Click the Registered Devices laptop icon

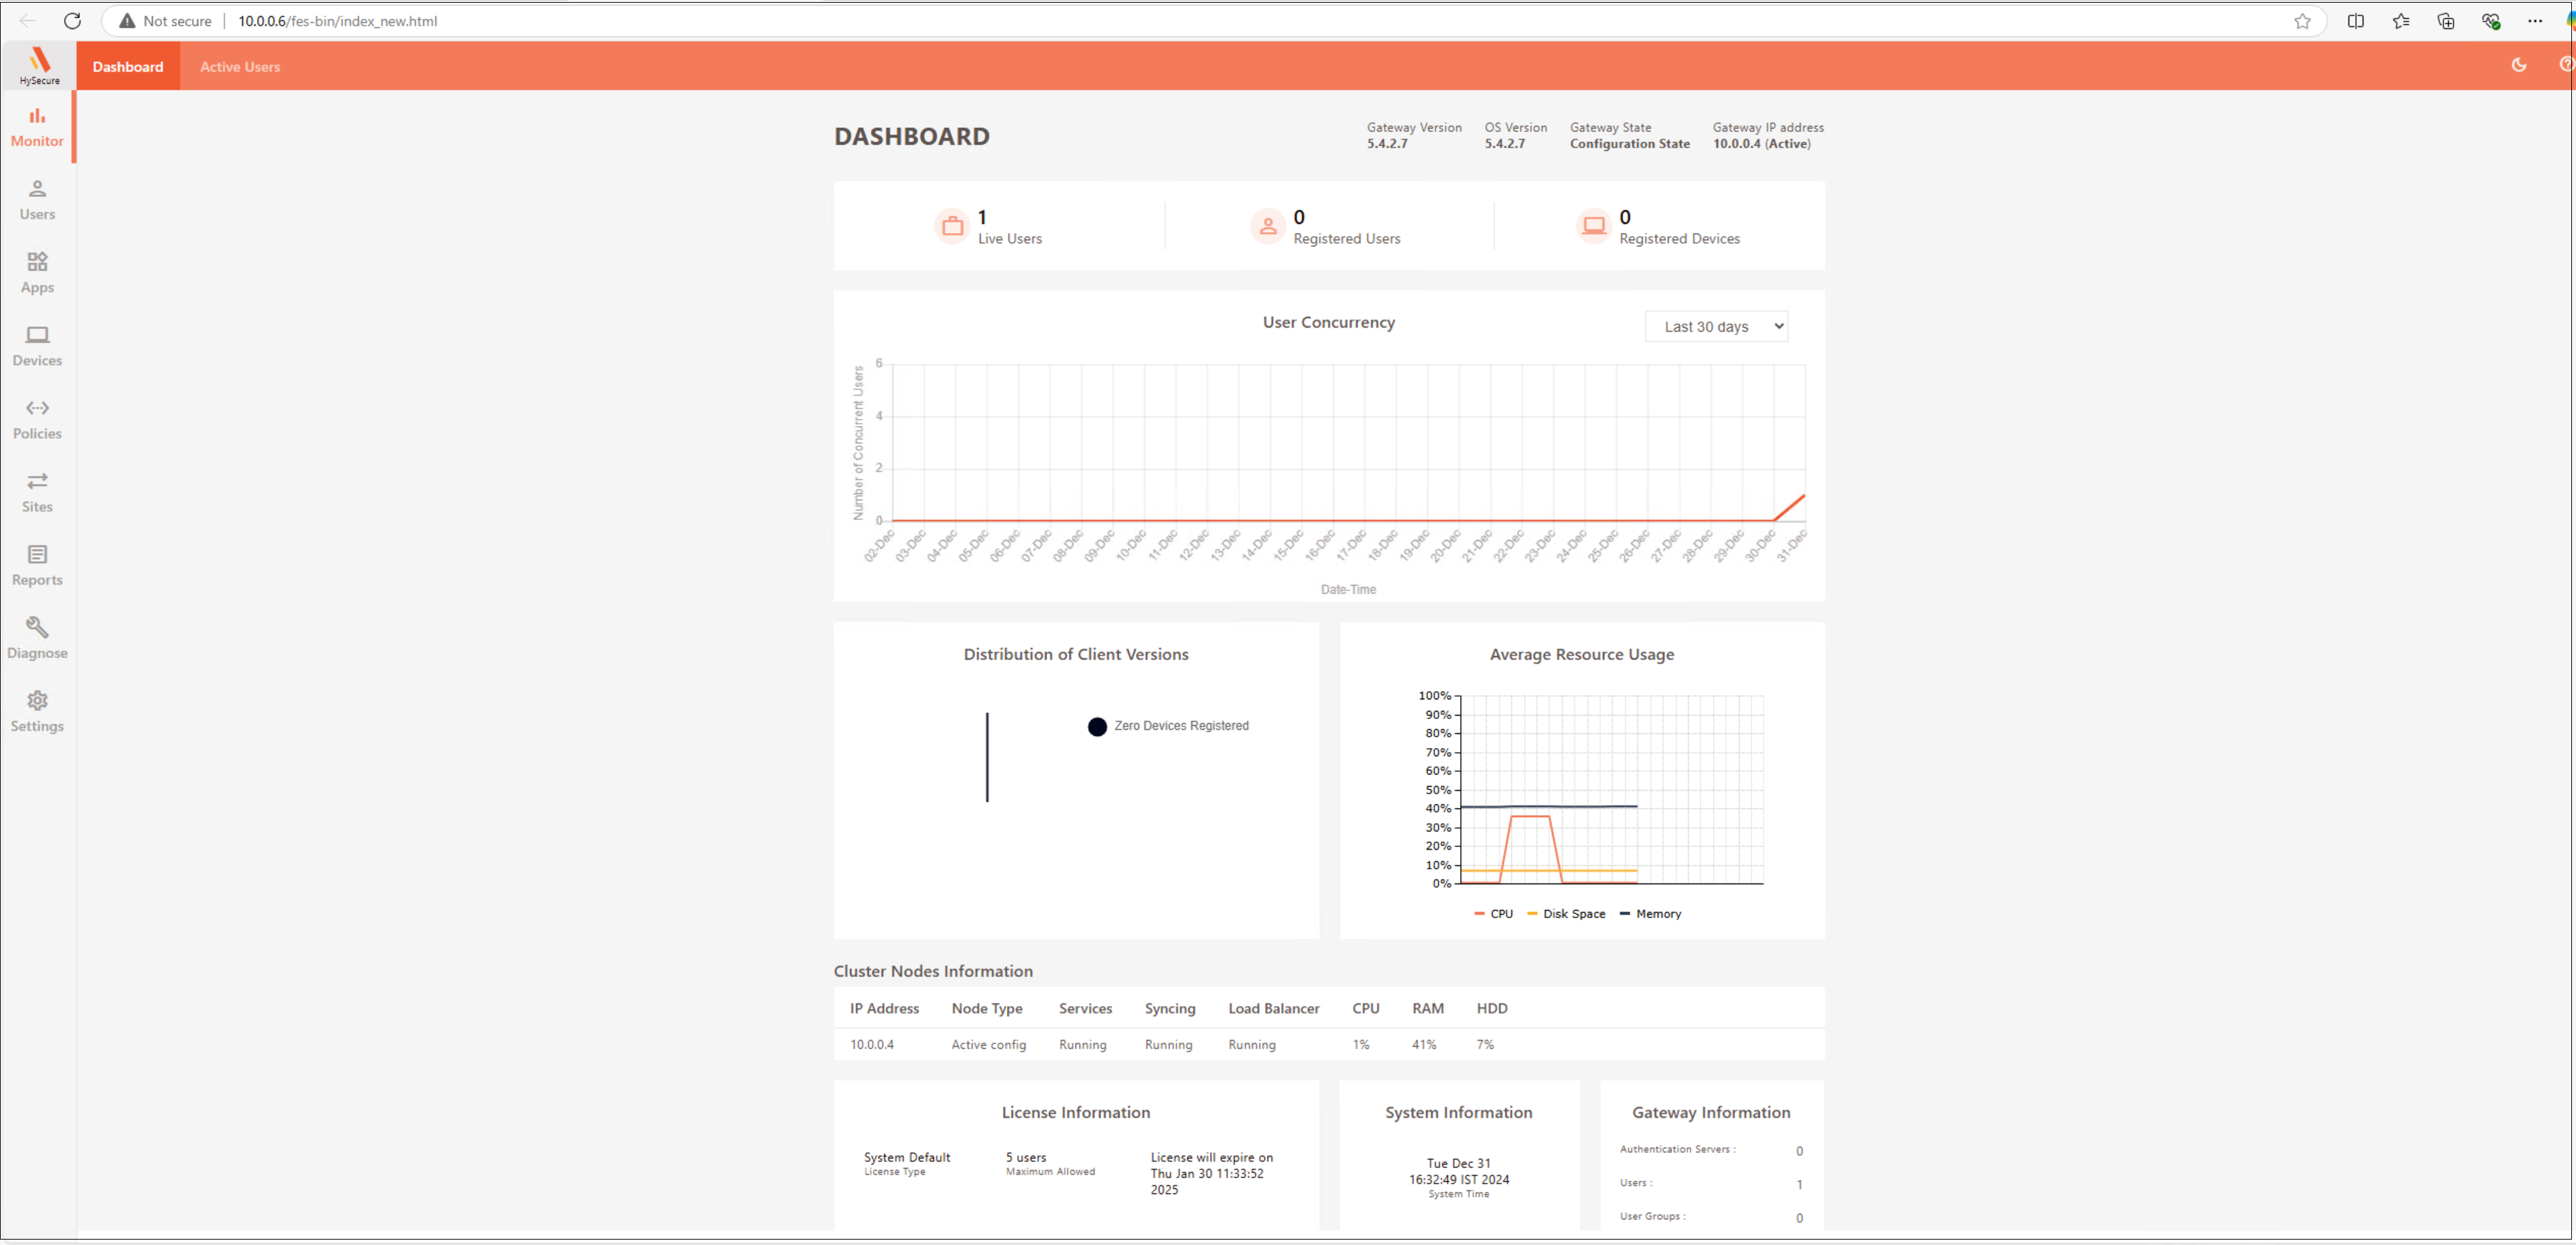(1594, 226)
